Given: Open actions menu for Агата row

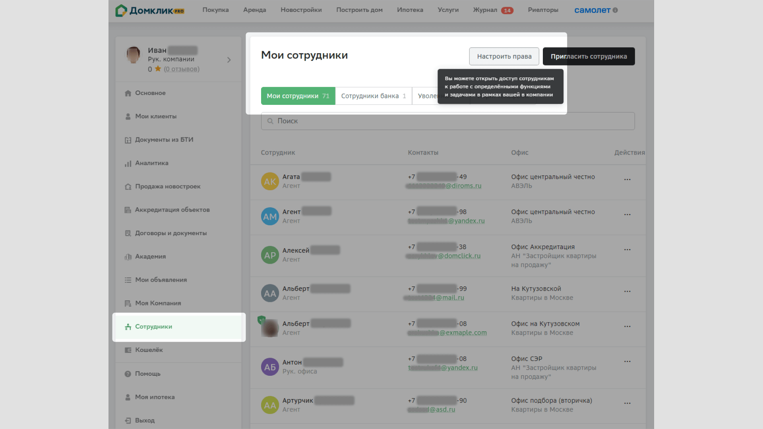Looking at the screenshot, I should pos(627,180).
